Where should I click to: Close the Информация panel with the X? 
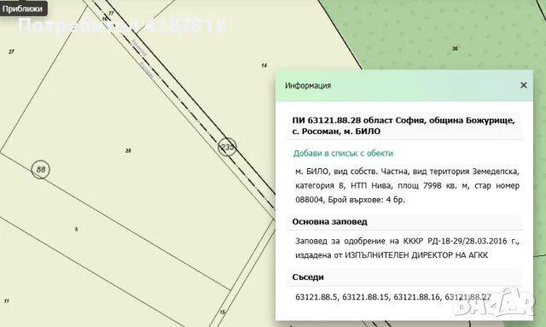[x=523, y=85]
